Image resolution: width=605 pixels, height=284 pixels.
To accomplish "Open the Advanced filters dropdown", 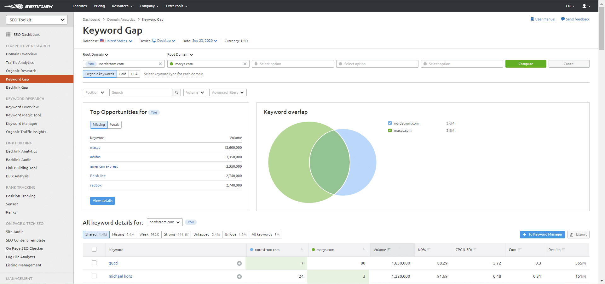I will coord(228,92).
